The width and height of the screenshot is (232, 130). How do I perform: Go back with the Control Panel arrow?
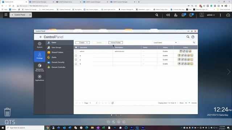[x=41, y=37]
